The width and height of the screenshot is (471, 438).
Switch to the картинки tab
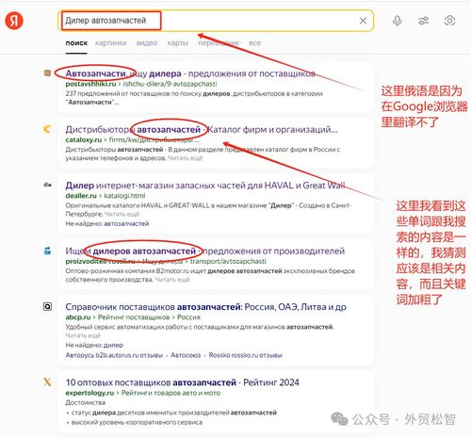pyautogui.click(x=110, y=43)
